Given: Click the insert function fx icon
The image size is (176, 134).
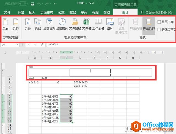Looking at the screenshot, I should [x=42, y=45].
